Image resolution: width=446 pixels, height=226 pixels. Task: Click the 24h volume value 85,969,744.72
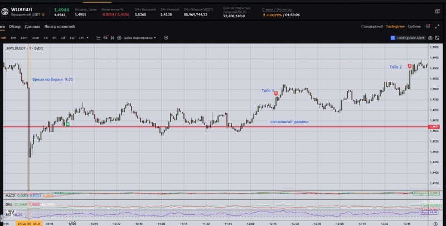[x=196, y=14]
